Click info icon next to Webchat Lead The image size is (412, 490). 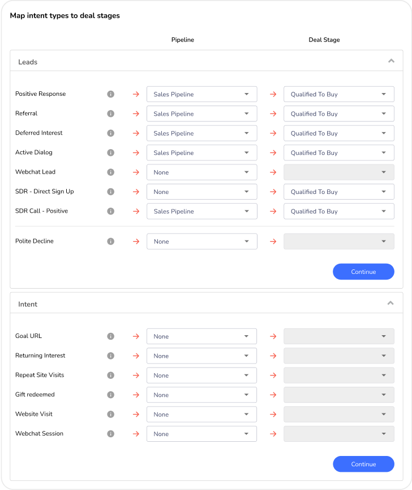point(111,172)
